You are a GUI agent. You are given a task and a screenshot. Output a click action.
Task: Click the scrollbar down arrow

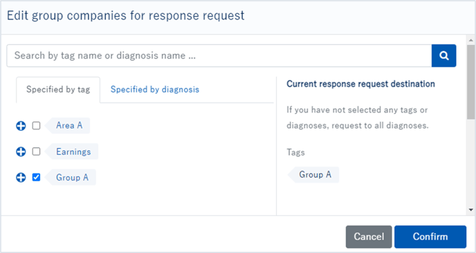point(471,209)
